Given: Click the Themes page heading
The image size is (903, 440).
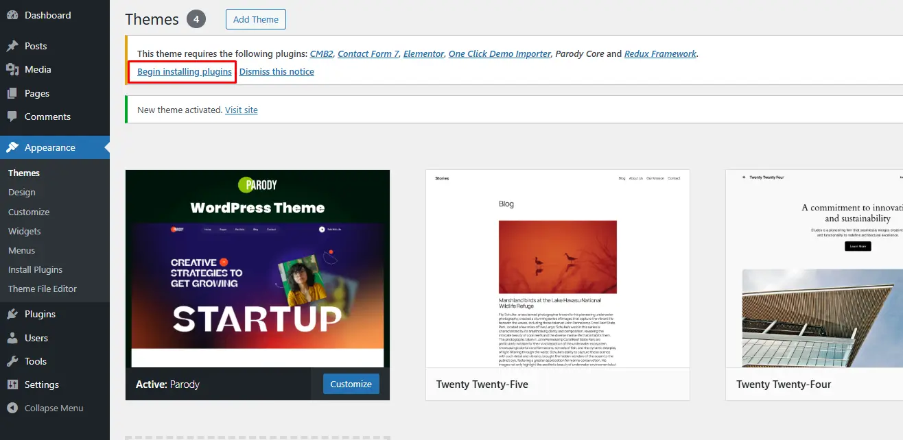Looking at the screenshot, I should coord(152,19).
